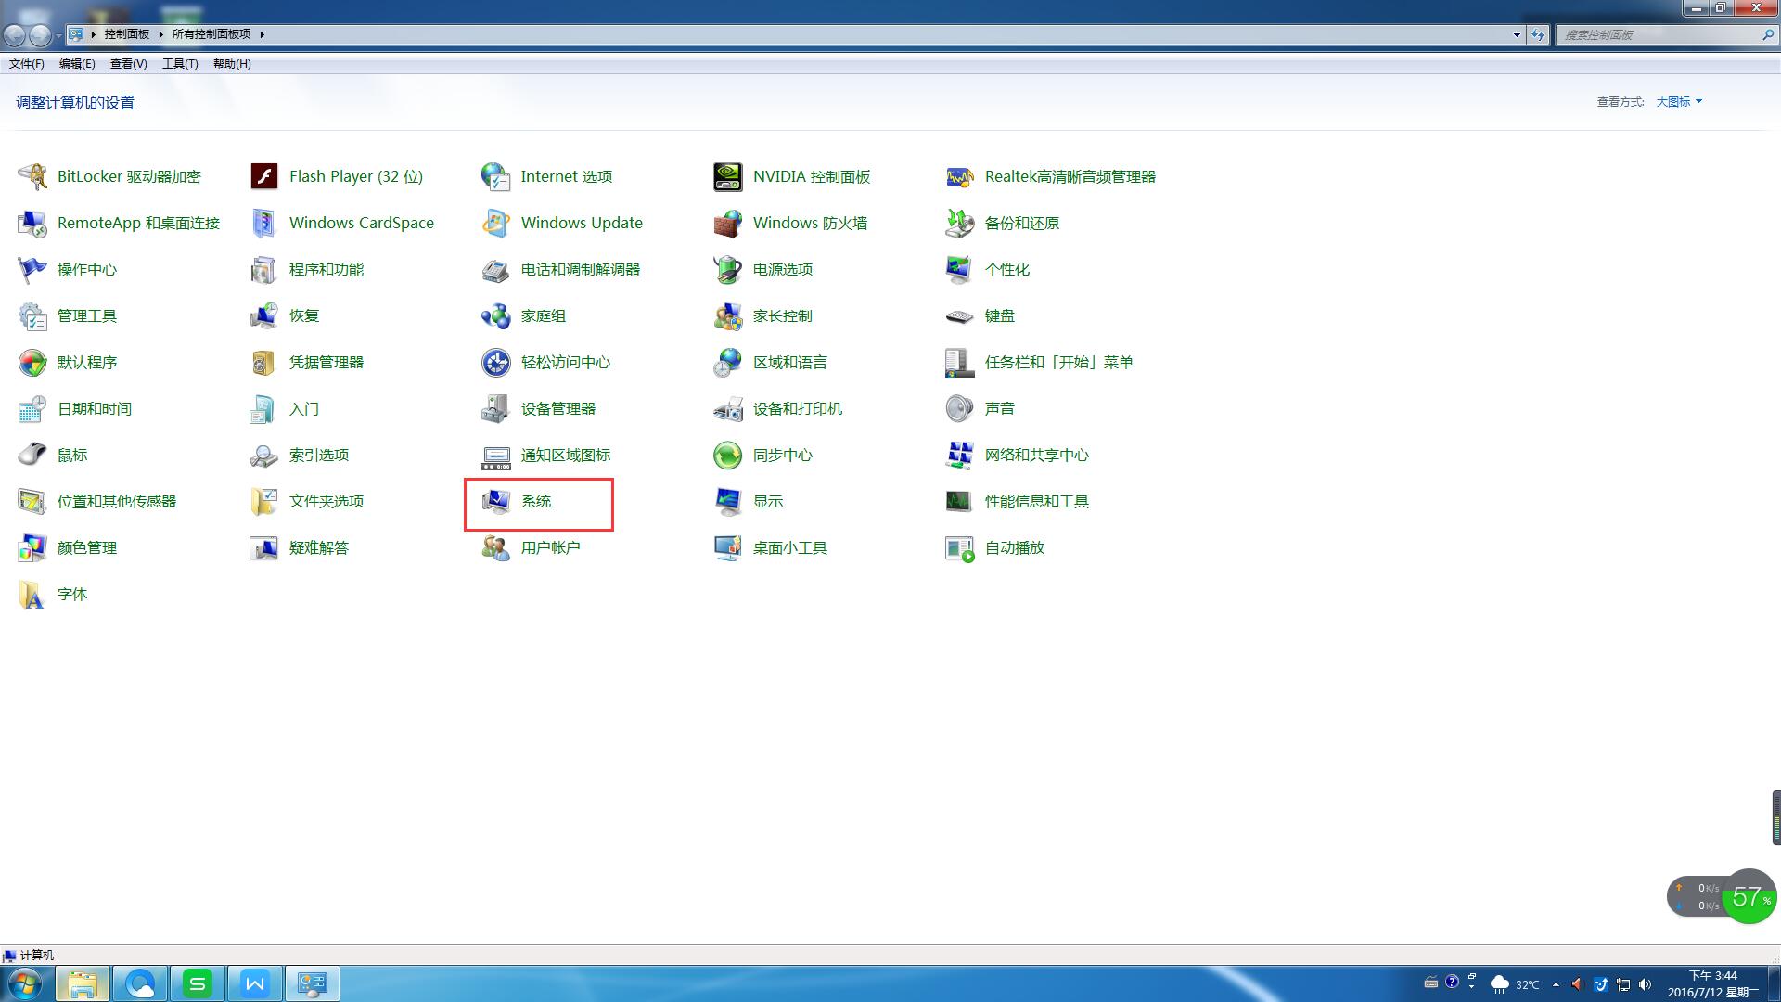Open 任务栏和「开始」菜单 link
The height and width of the screenshot is (1002, 1781).
coord(1059,362)
